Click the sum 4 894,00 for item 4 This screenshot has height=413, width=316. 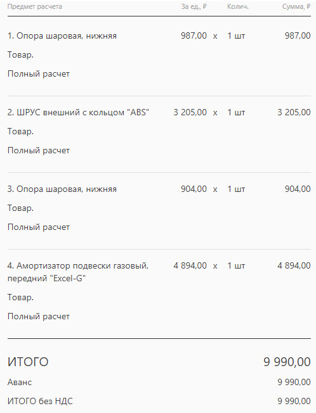tap(294, 265)
